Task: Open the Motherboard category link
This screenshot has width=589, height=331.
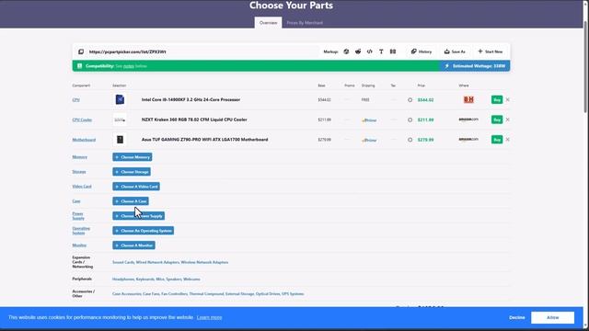Action: click(x=84, y=140)
